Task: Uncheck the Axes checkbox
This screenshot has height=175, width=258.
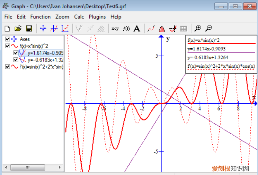Action: 8,39
